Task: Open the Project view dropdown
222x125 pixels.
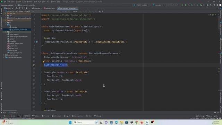Action: click(8, 8)
